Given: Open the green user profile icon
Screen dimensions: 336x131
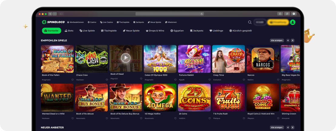Looking at the screenshot, I should click(293, 22).
